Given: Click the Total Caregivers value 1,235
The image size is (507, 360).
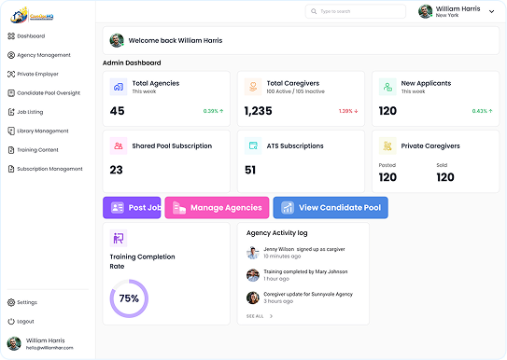Looking at the screenshot, I should (x=258, y=111).
